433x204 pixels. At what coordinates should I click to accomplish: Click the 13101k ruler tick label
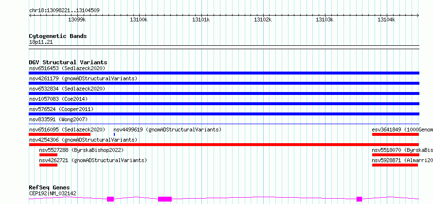[x=201, y=20]
